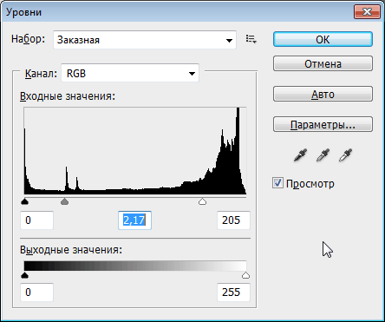The image size is (385, 322).
Task: Click the input shadow field showing 0
Action: (x=36, y=220)
